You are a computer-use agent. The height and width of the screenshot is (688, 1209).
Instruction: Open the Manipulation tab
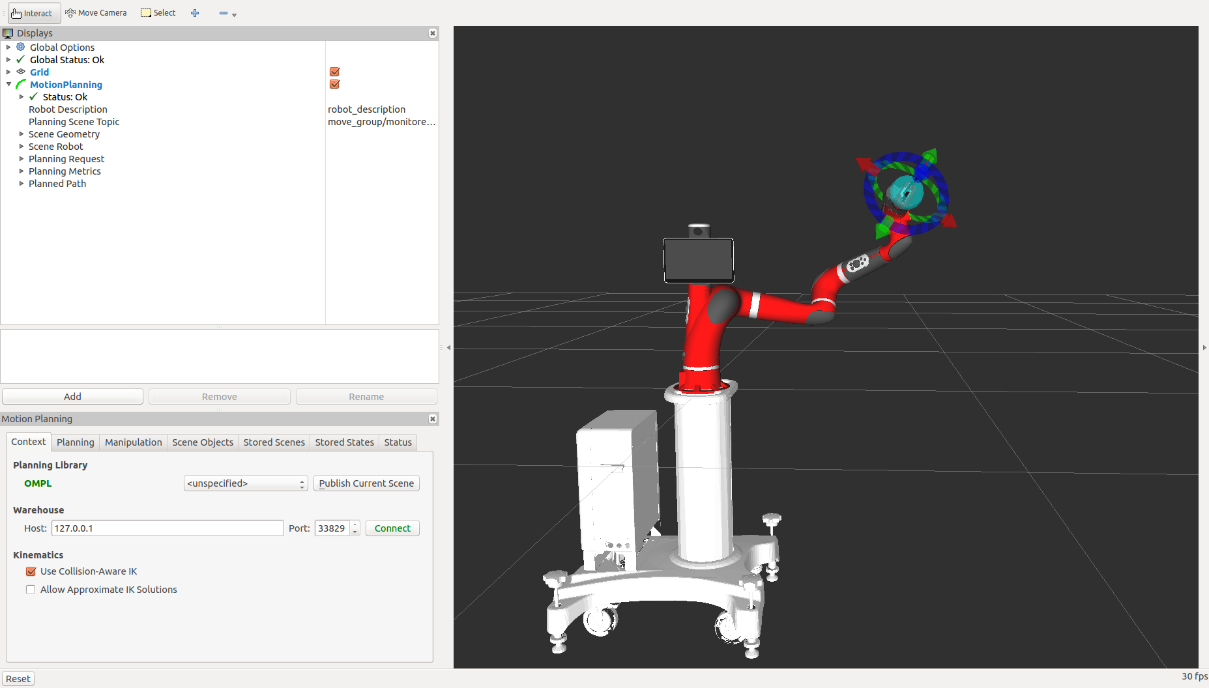[x=134, y=442]
